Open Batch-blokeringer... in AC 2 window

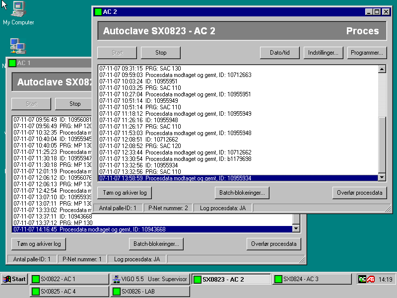click(242, 193)
